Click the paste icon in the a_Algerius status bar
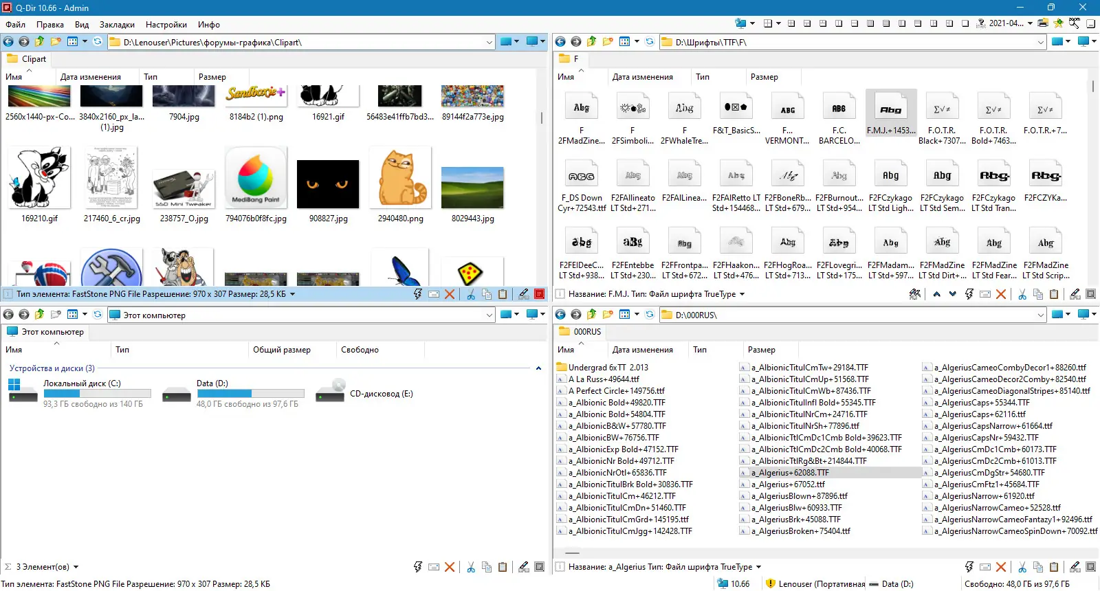The width and height of the screenshot is (1100, 591). pos(1054,567)
